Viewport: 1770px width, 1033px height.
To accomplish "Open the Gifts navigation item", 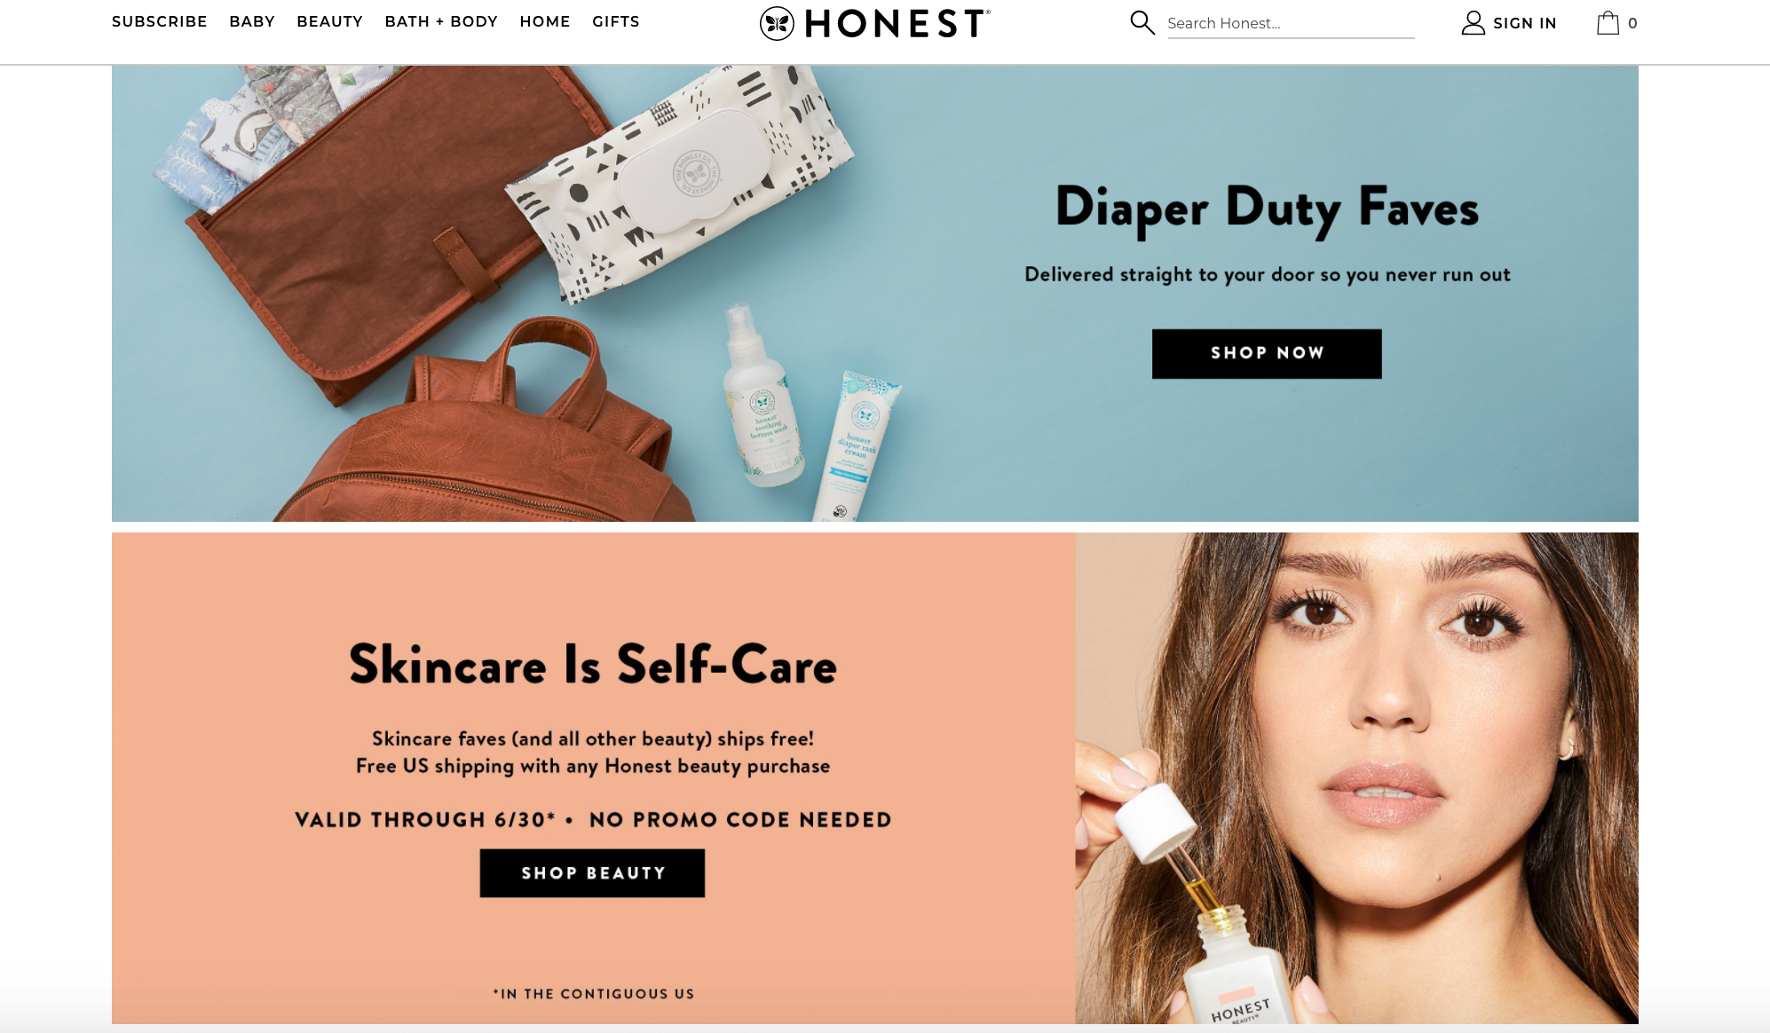I will tap(616, 22).
